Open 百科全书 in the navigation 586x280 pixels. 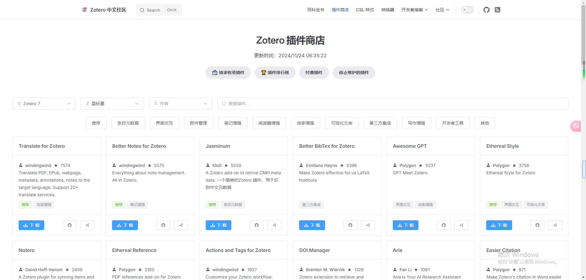pyautogui.click(x=316, y=10)
